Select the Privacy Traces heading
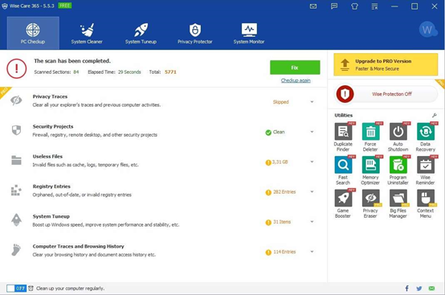Screen dimensions: 445x295 point(50,96)
